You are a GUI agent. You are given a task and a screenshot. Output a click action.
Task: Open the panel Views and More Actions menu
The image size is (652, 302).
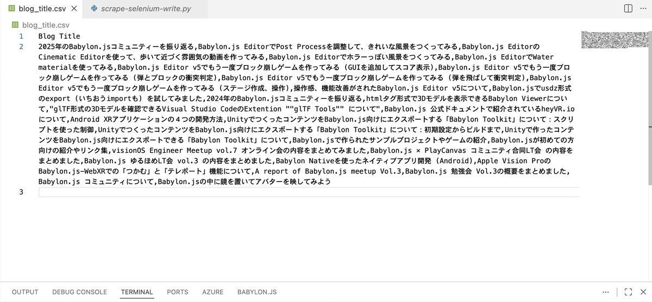point(606,292)
